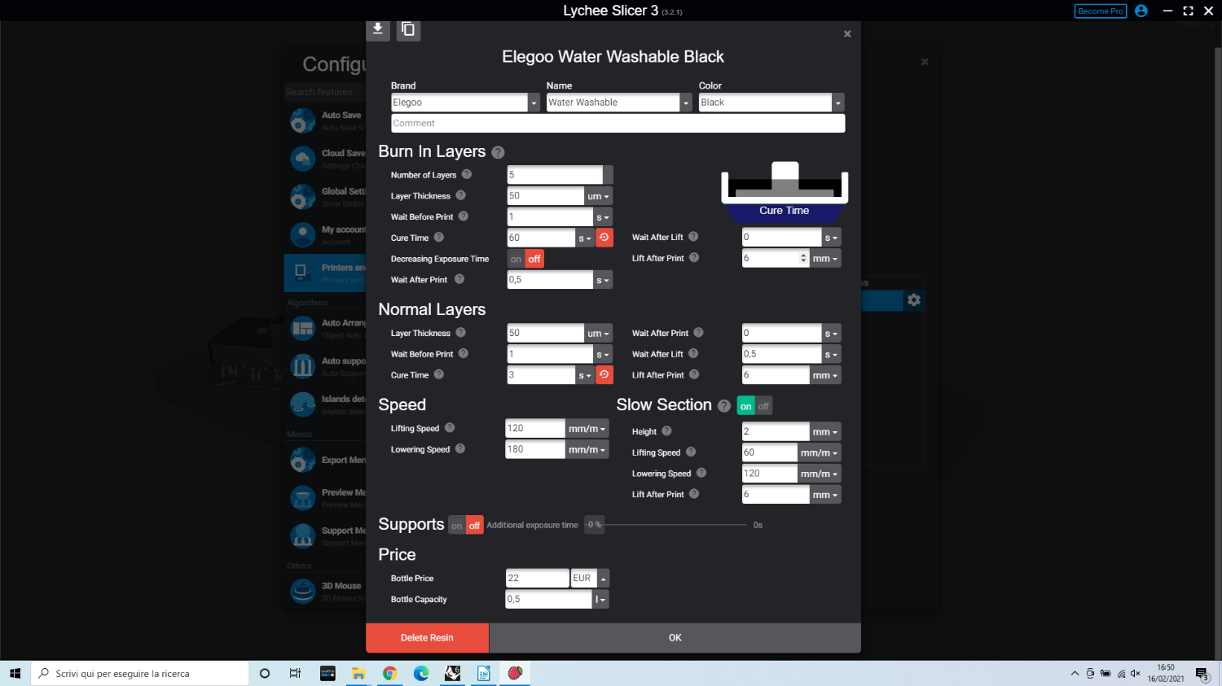This screenshot has width=1222, height=686.
Task: Confirm with the OK button
Action: [675, 638]
